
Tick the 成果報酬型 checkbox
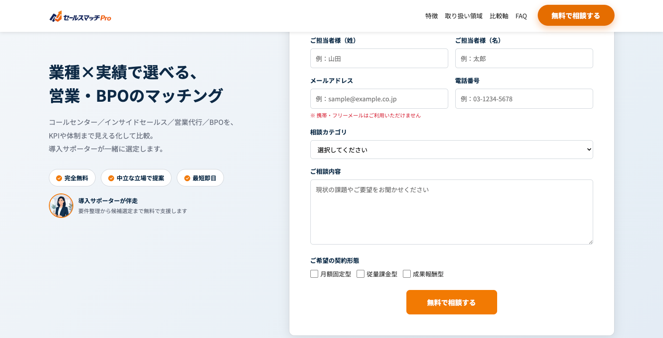tap(407, 274)
